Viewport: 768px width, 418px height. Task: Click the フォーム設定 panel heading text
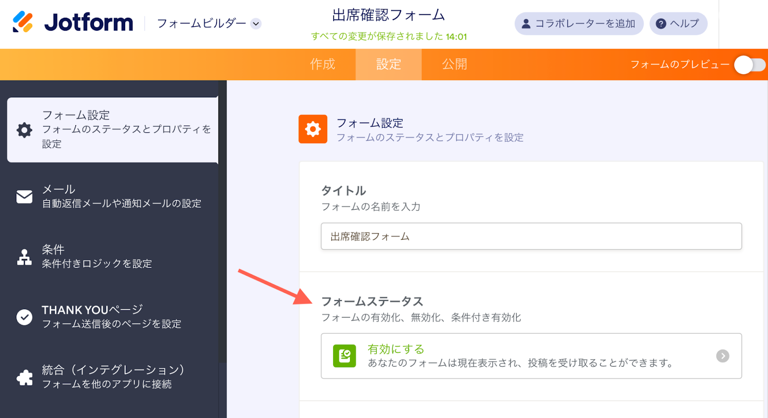[x=370, y=123]
